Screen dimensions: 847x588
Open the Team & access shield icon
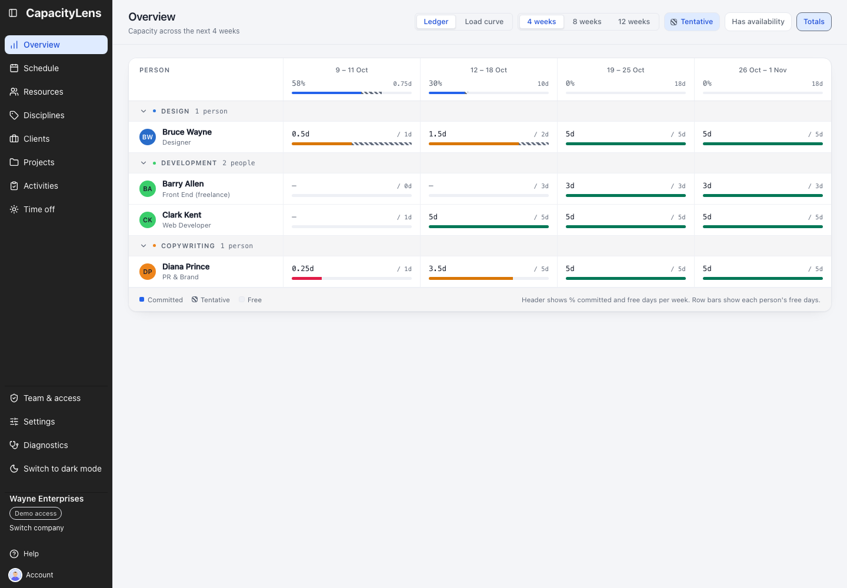point(14,398)
